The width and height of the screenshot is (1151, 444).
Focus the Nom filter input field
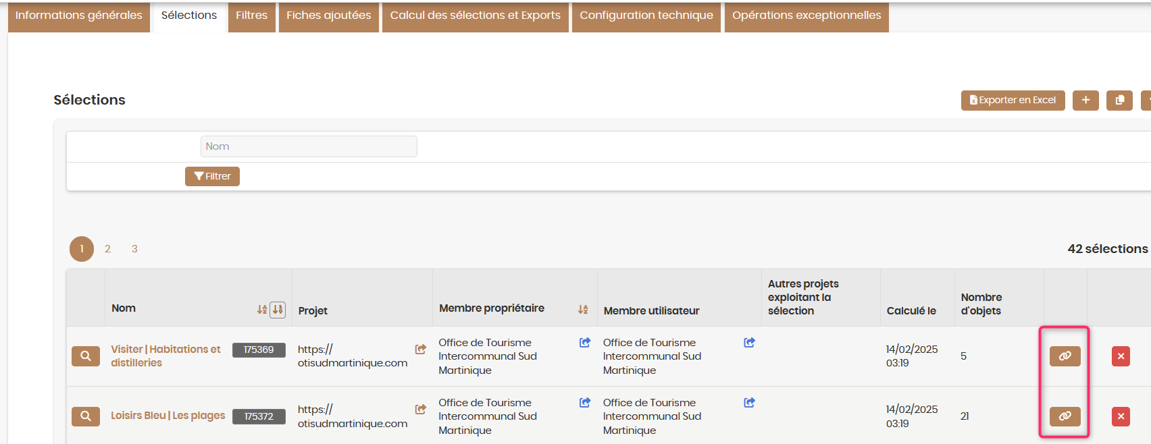(309, 146)
